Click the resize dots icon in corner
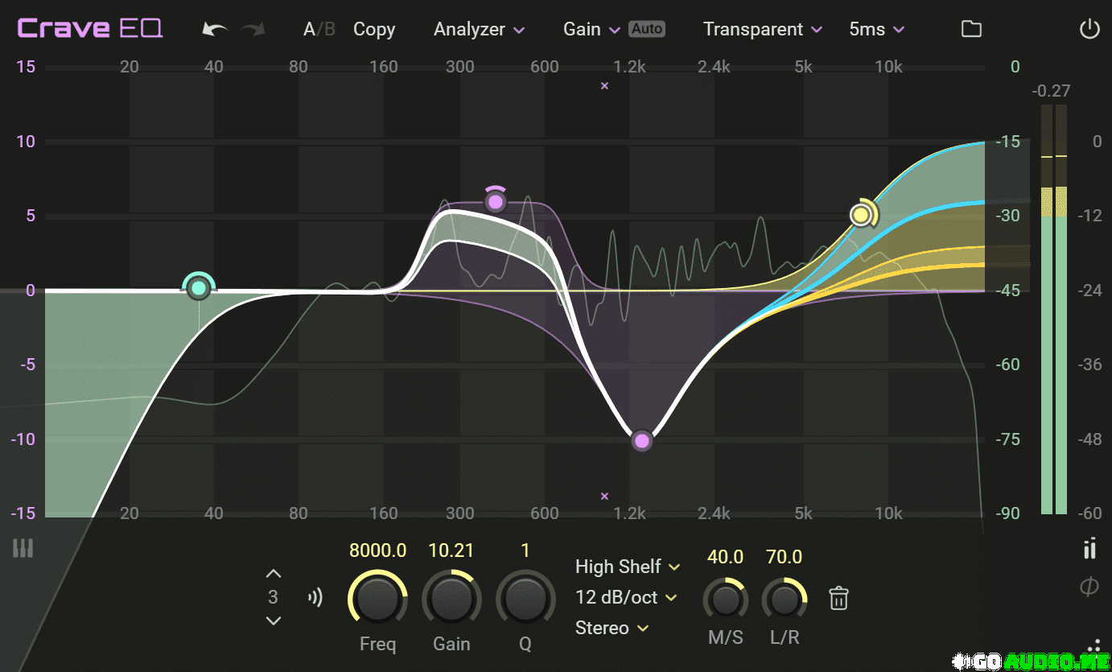Viewport: 1112px width, 672px height. 1095,645
